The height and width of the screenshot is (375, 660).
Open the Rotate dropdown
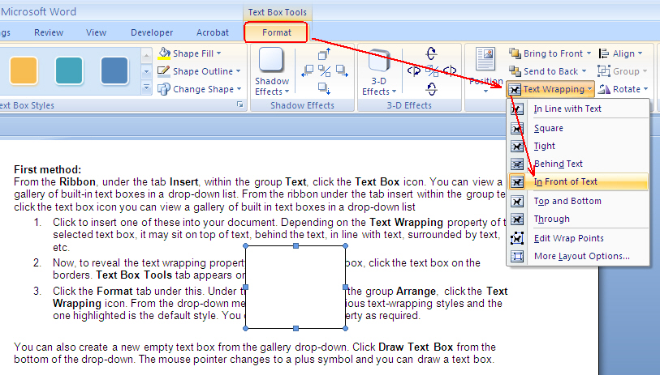tap(623, 89)
